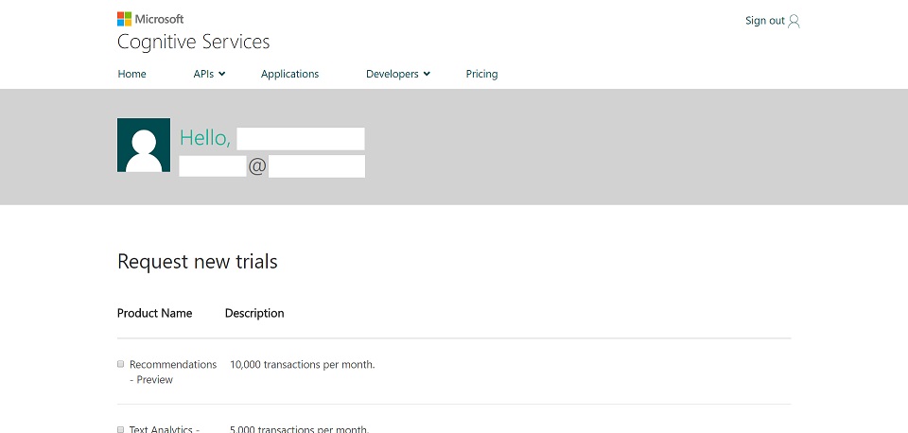Go to the Home page
The width and height of the screenshot is (908, 433).
(132, 74)
